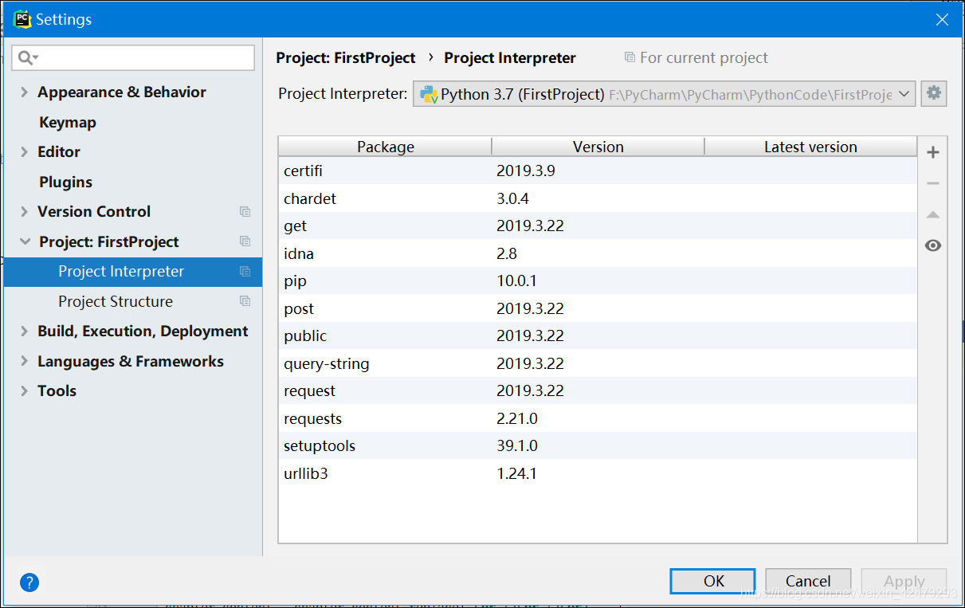Click the help question mark icon
965x608 pixels.
(29, 583)
